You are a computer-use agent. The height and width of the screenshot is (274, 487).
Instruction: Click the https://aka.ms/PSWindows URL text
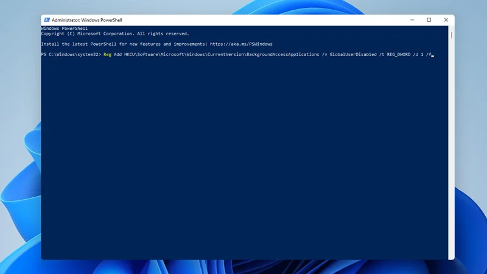click(241, 44)
